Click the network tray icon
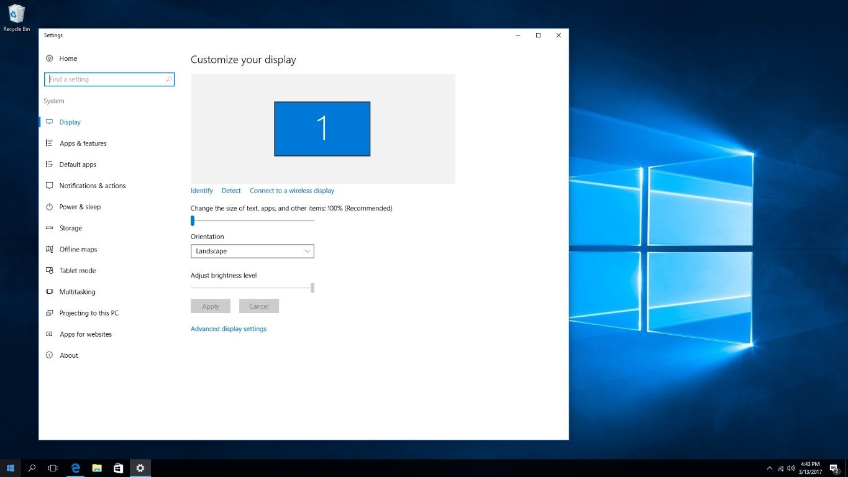 pos(780,468)
